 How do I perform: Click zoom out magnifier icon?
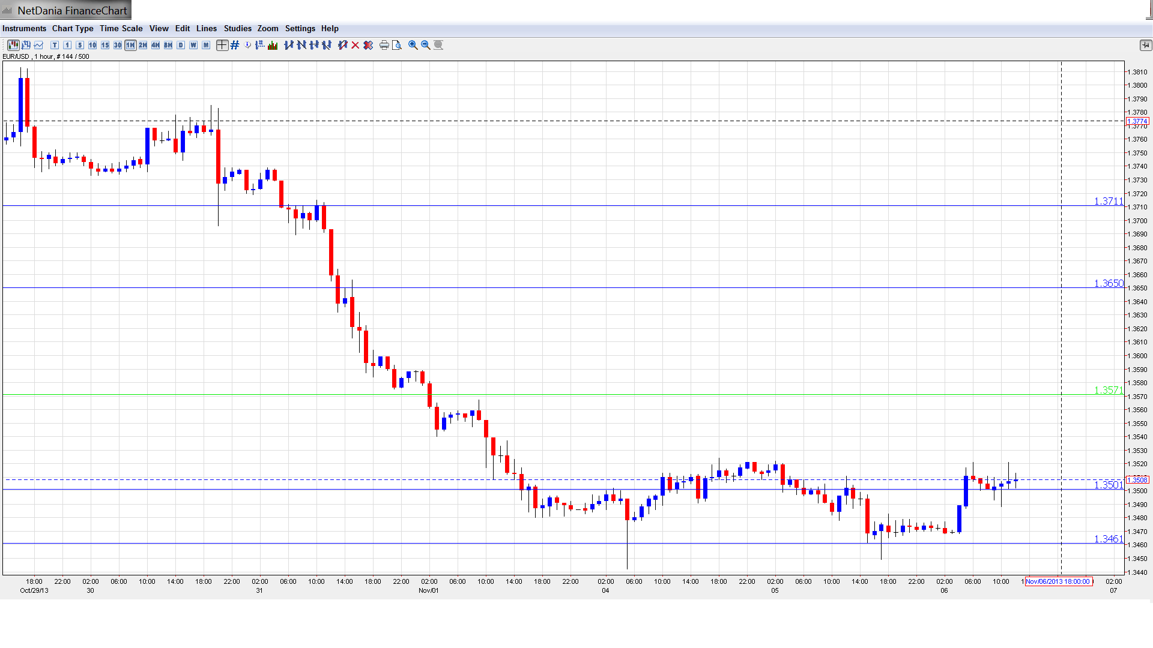point(426,45)
